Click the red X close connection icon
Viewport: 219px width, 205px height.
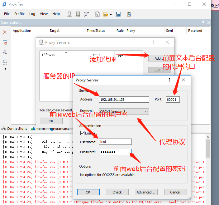pyautogui.click(x=5, y=32)
